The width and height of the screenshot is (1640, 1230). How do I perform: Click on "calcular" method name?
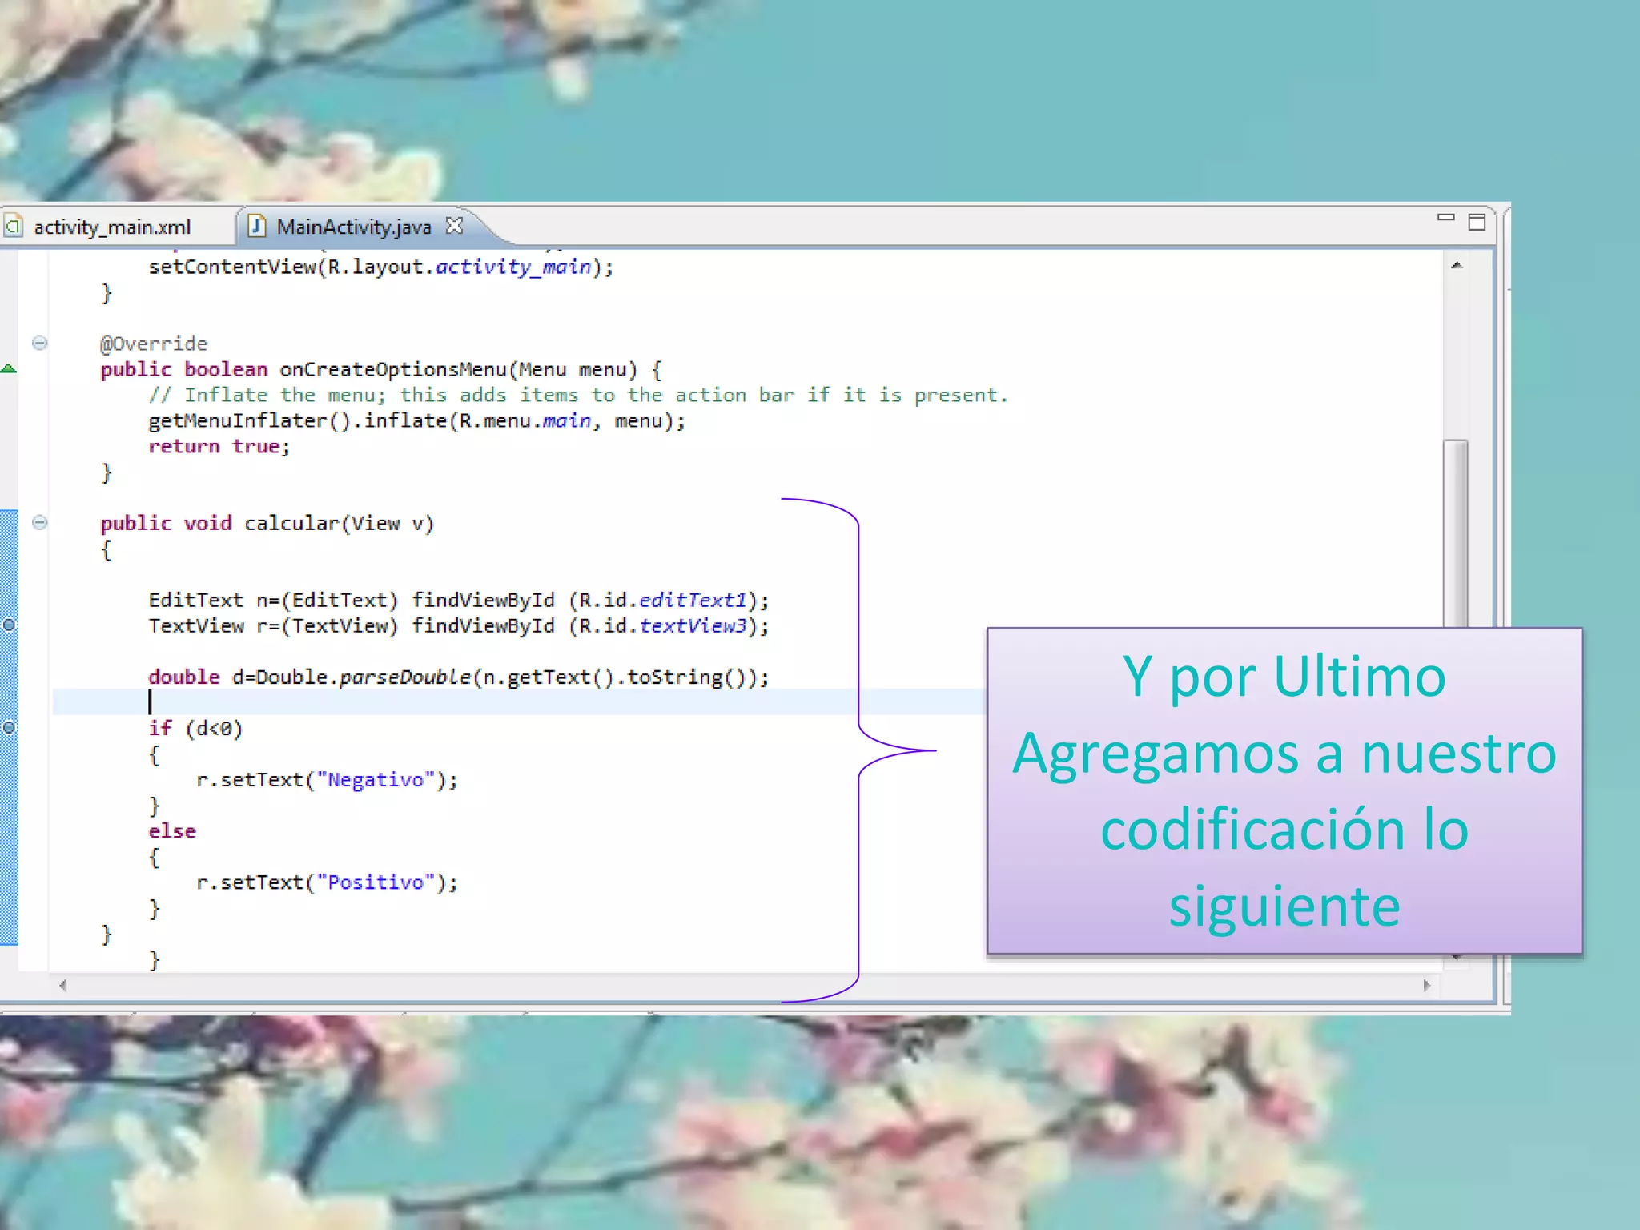pyautogui.click(x=291, y=523)
